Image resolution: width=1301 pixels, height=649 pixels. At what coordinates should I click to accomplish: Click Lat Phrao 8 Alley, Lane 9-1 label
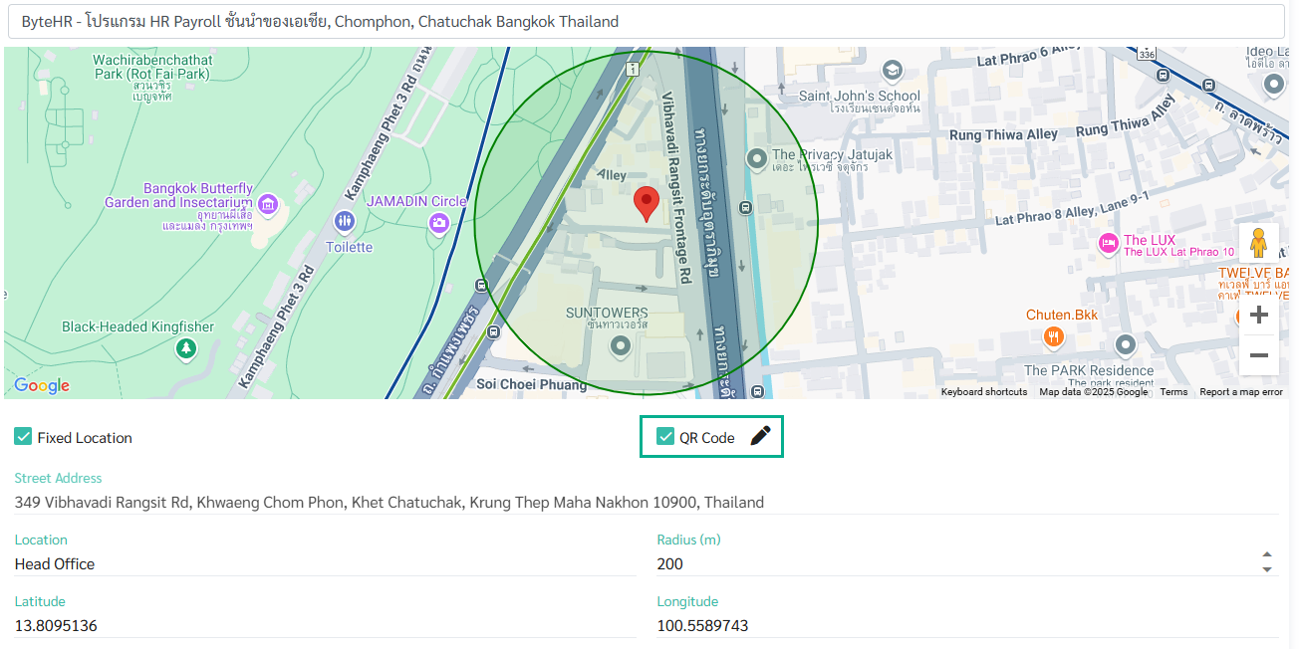[1072, 210]
